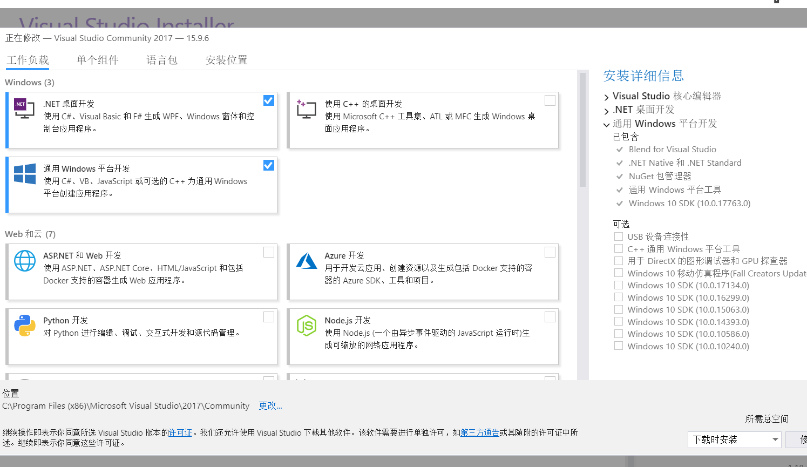
Task: Click the Azure 开发 logo icon
Action: point(307,261)
